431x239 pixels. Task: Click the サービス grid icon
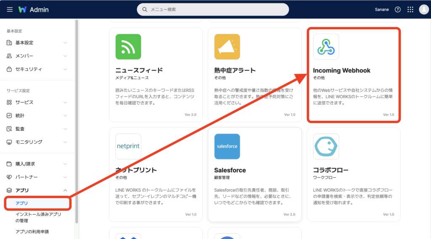9,102
